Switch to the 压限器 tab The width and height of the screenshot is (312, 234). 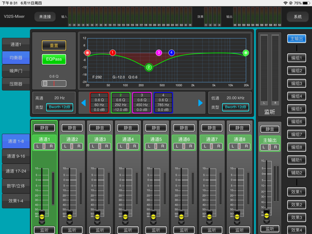16,84
